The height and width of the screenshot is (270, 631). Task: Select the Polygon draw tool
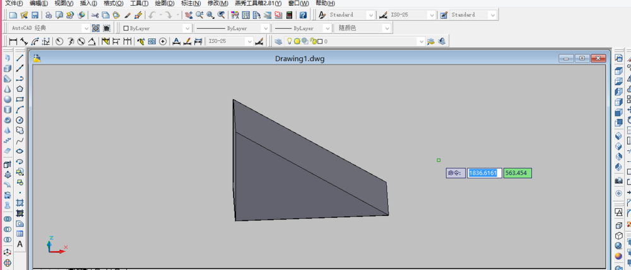pos(20,89)
